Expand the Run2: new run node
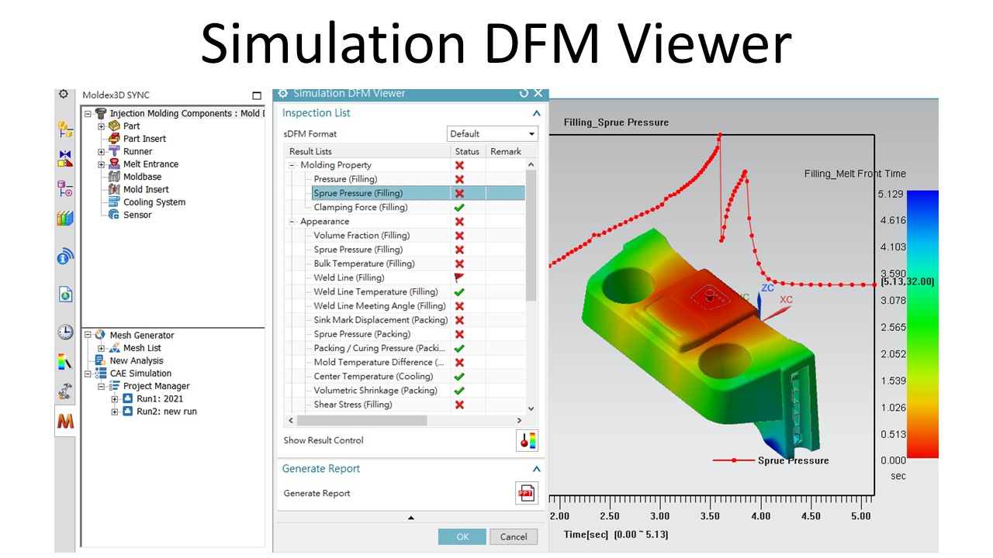 coord(115,412)
